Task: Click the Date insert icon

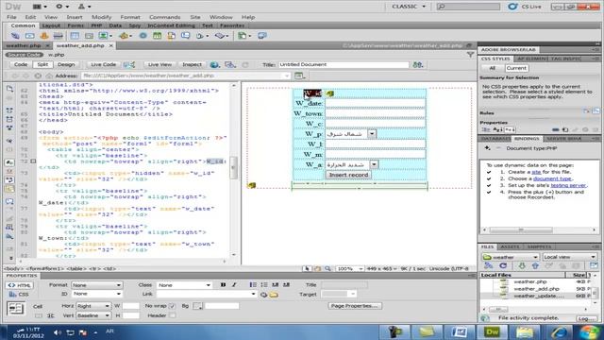Action: tap(158, 36)
